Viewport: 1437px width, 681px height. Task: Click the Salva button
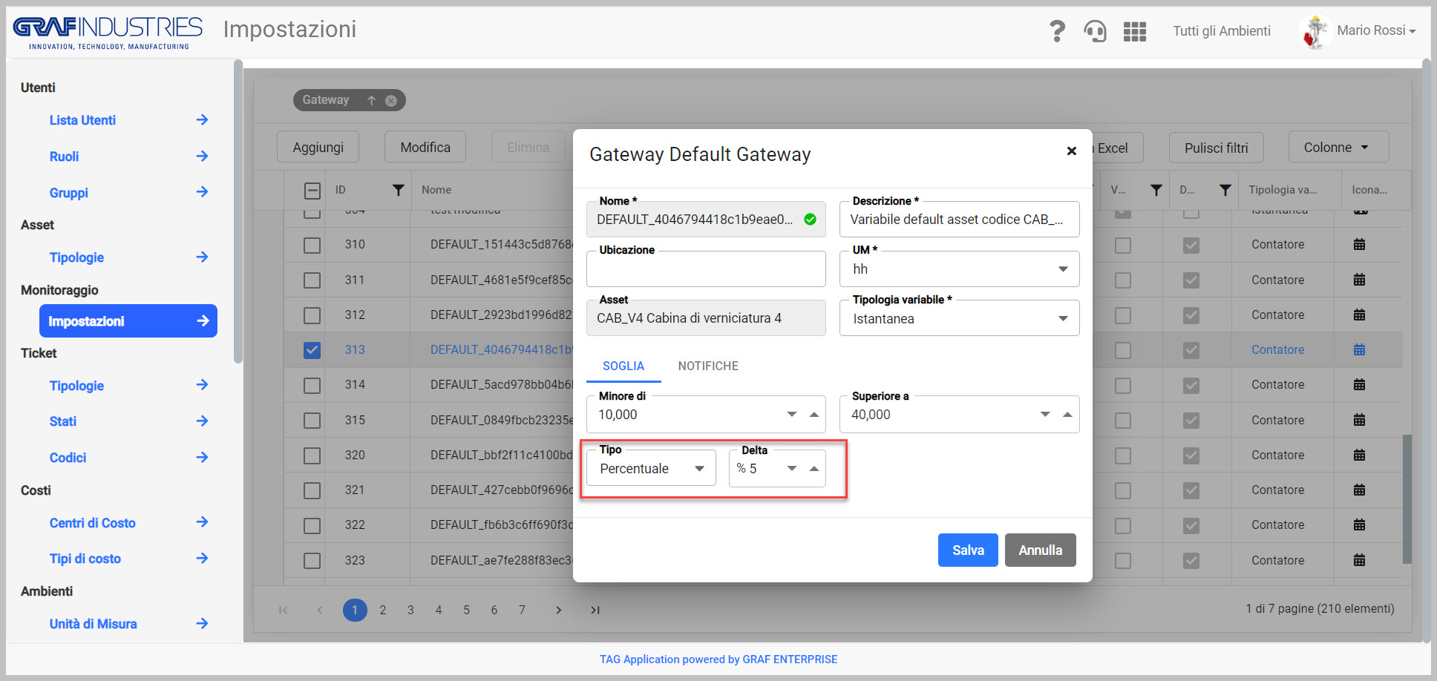968,550
